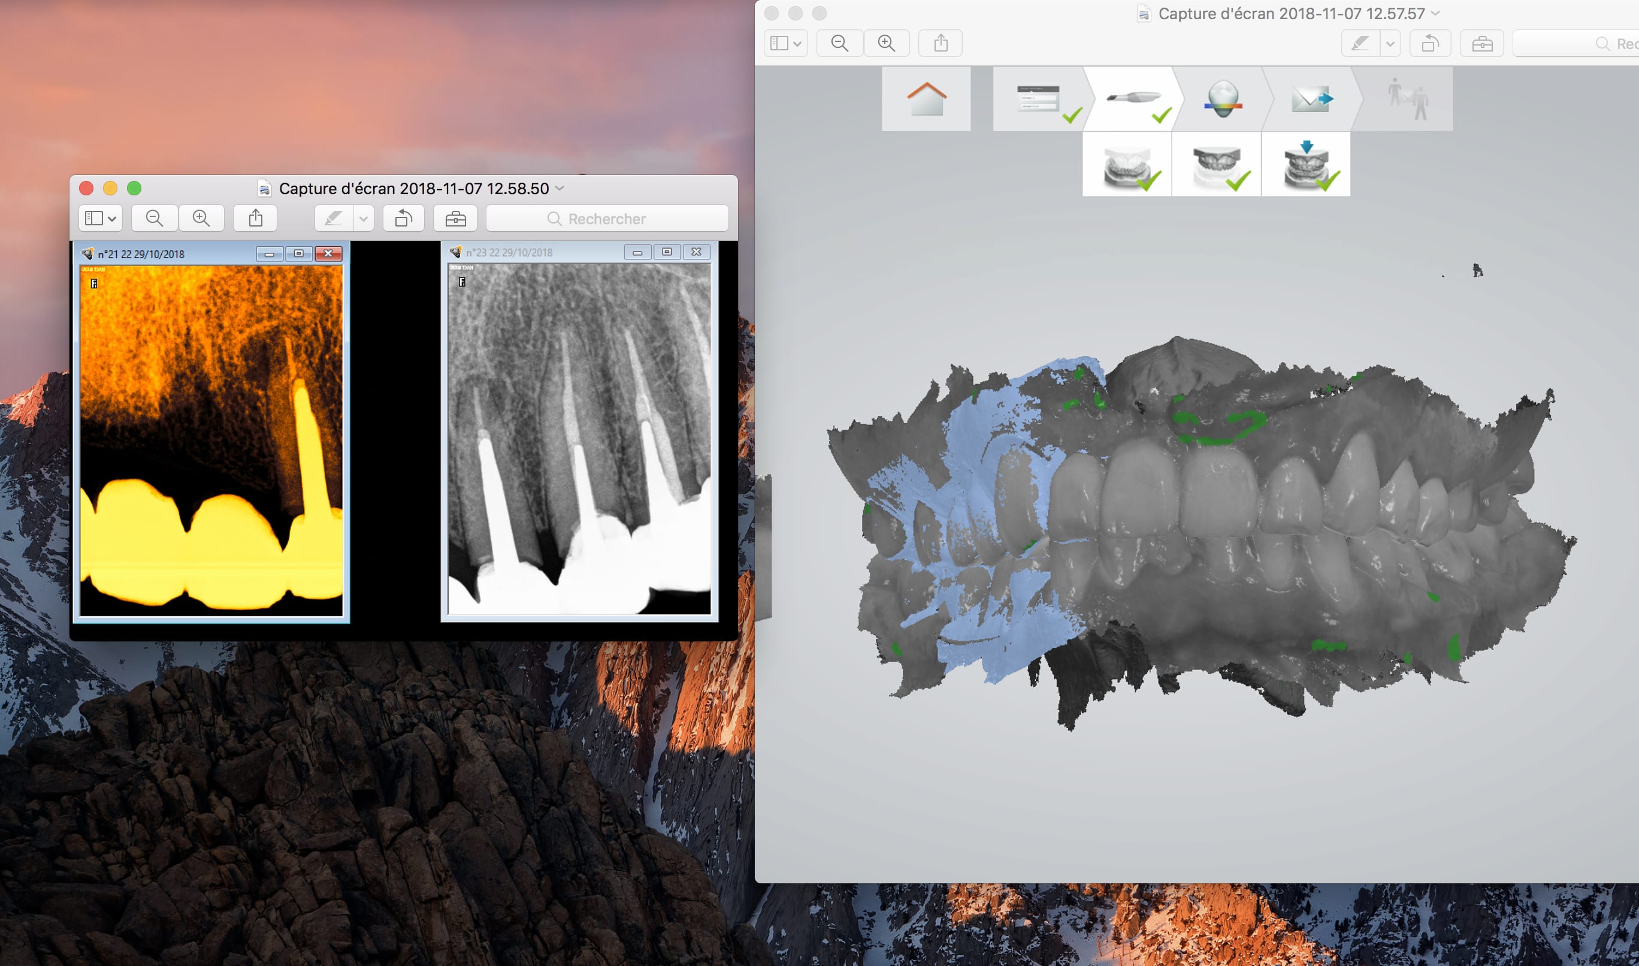Rotate image in 12.58.50 Preview window
Viewport: 1639px width, 966px height.
pyautogui.click(x=403, y=219)
